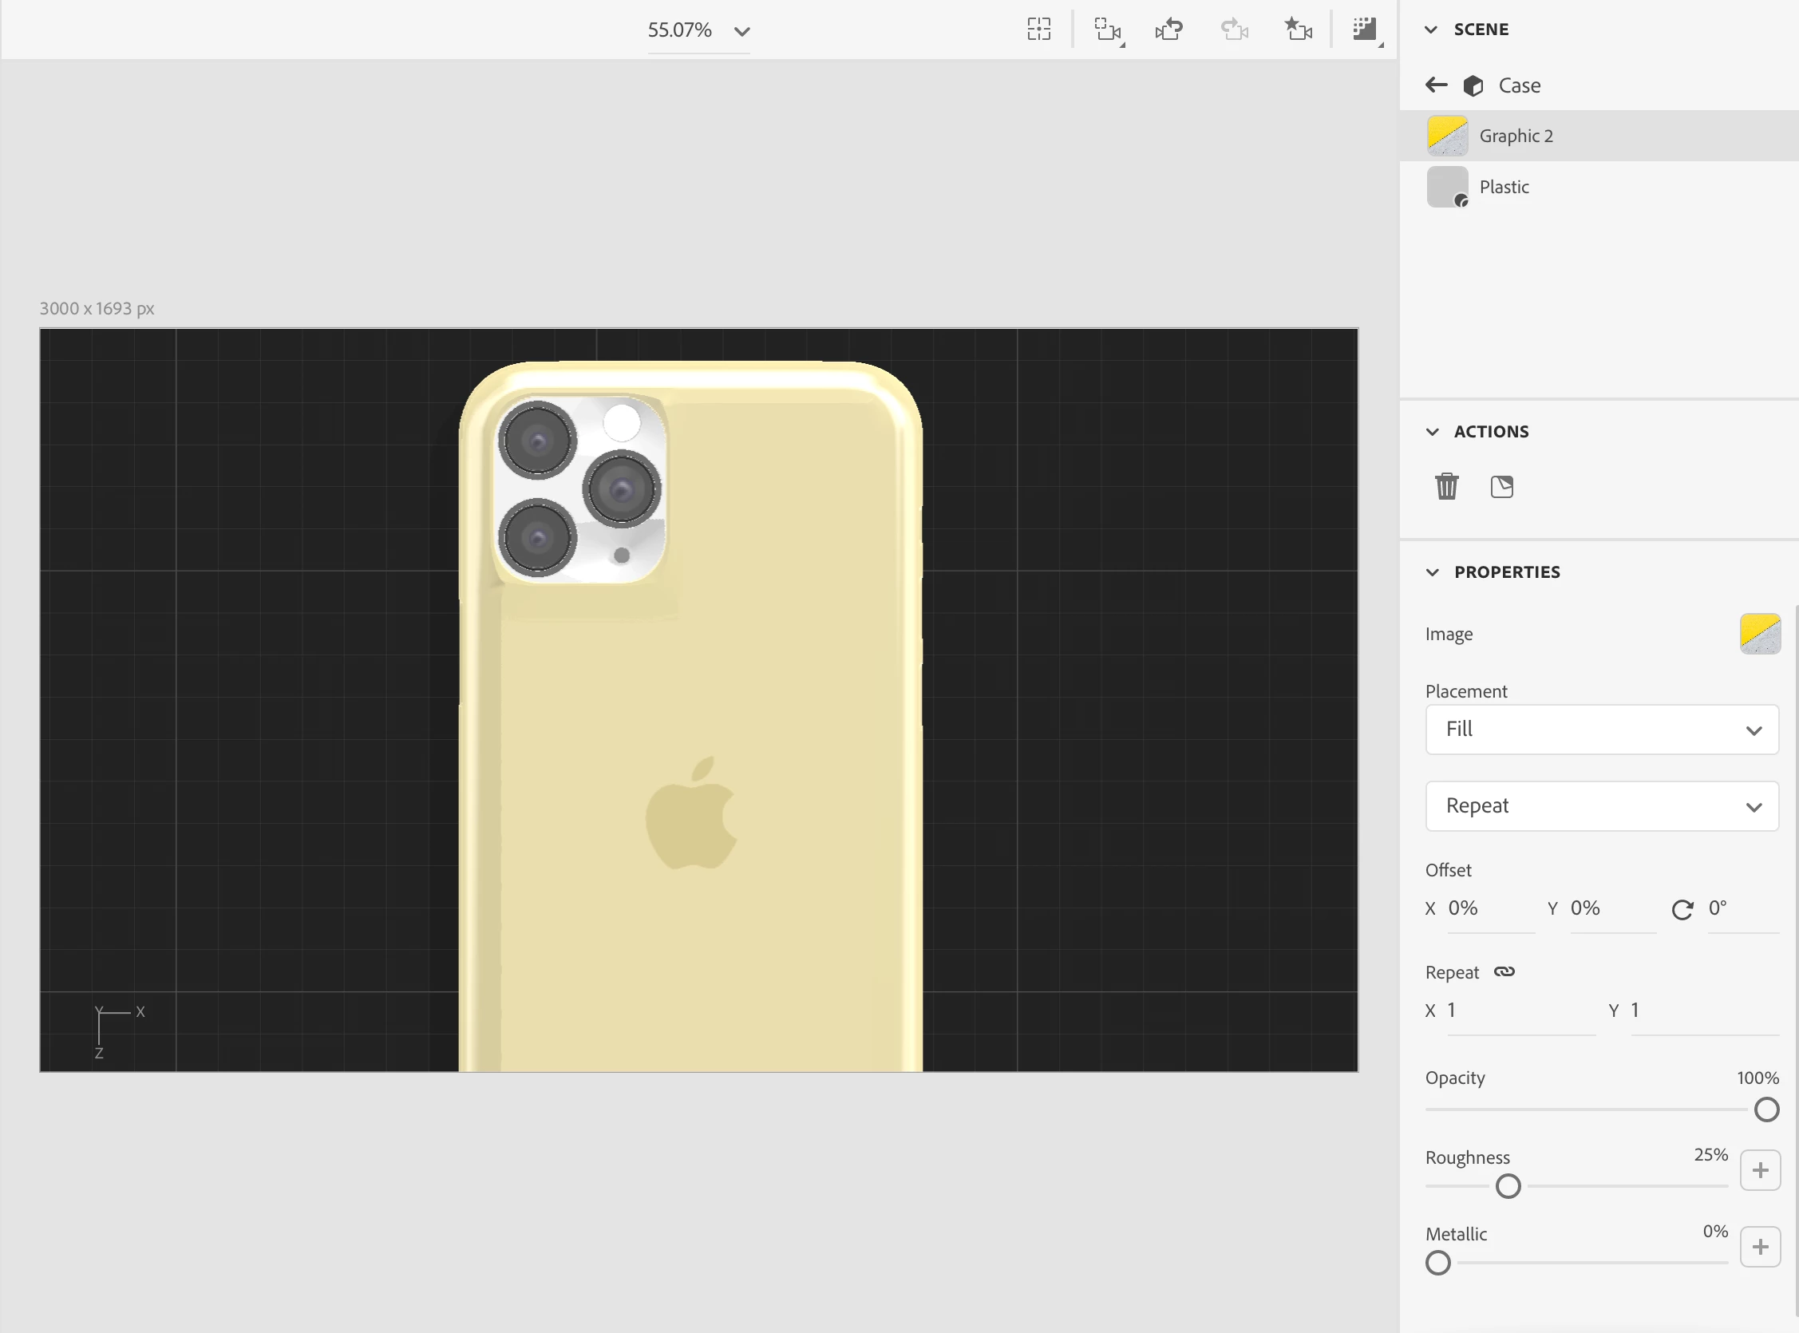Click the camera undo icon
Viewport: 1799px width, 1333px height.
coord(1169,30)
